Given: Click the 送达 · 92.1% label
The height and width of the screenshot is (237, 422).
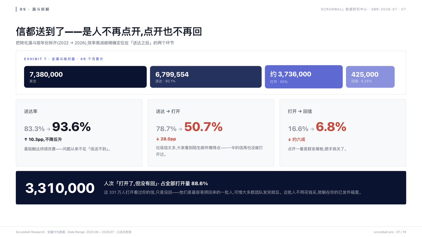Looking at the screenshot, I should coord(166,81).
